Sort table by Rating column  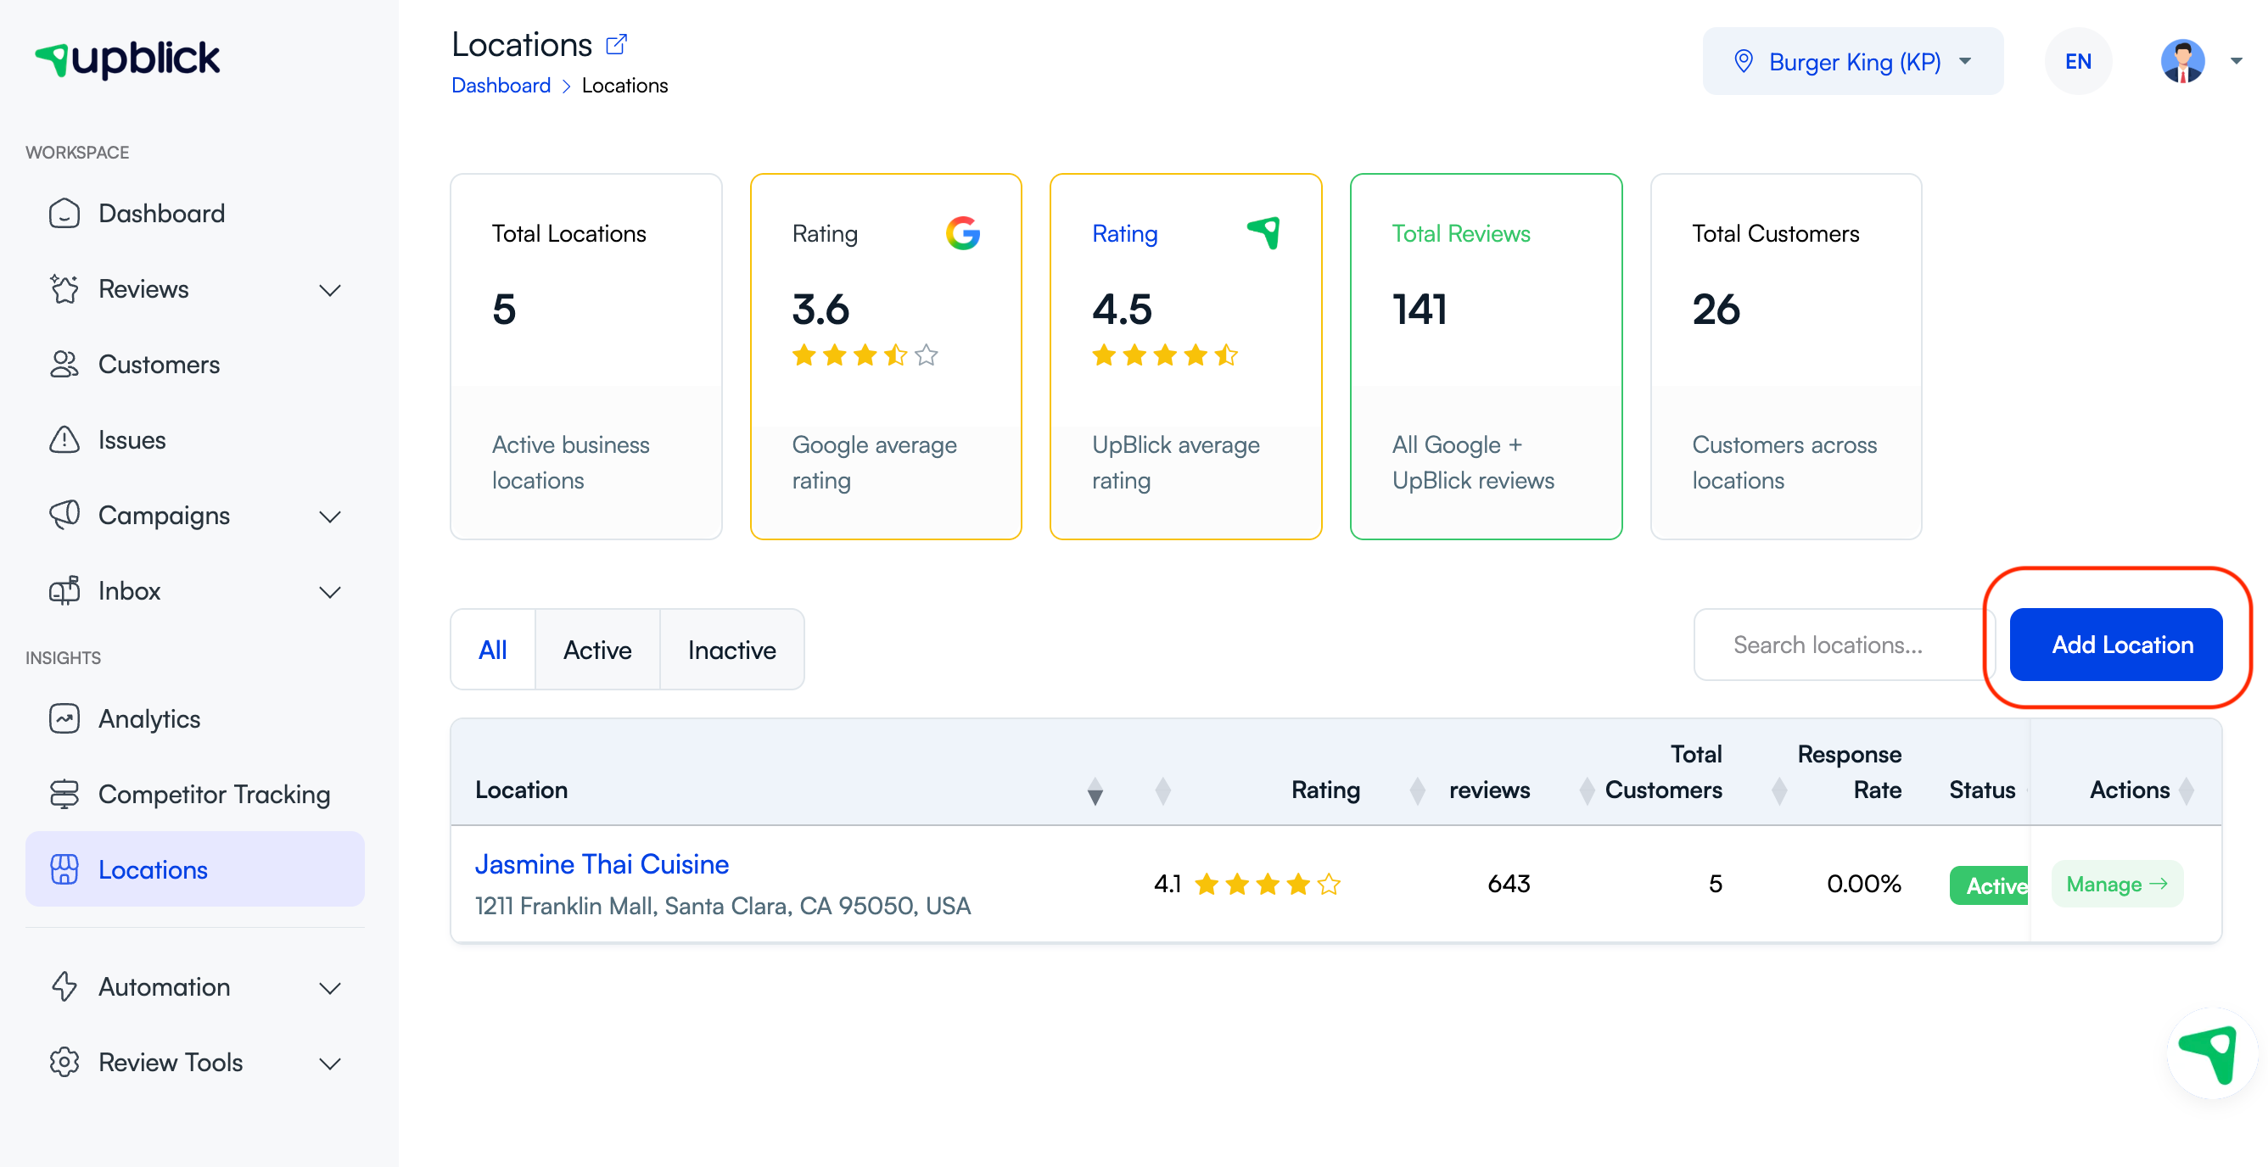coord(1162,790)
